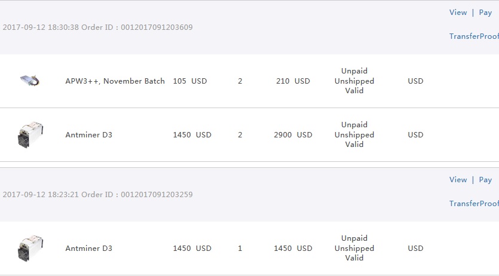Pay for order 0012017091203259
Screen dimensions: 499x276
485,180
